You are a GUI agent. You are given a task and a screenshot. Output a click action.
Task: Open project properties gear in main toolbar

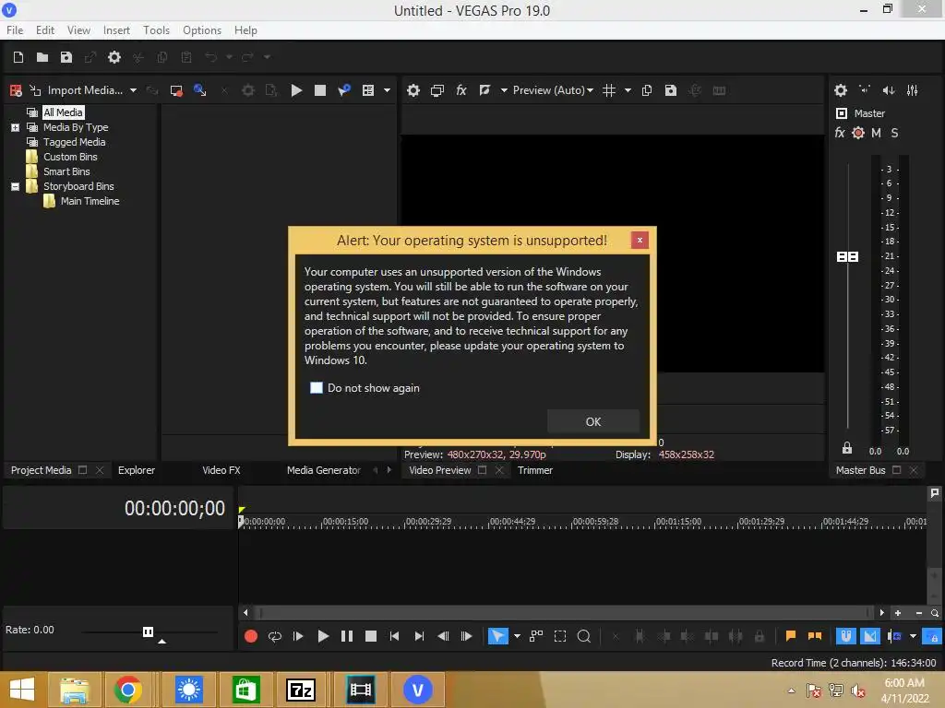point(114,57)
